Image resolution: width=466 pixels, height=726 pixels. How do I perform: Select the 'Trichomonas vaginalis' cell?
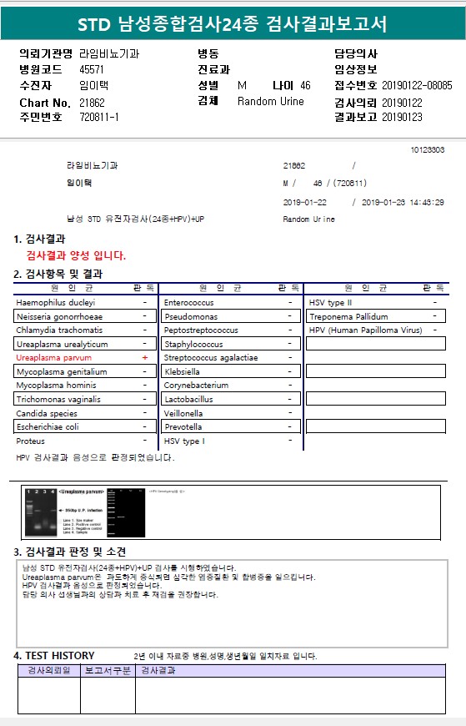coord(86,399)
